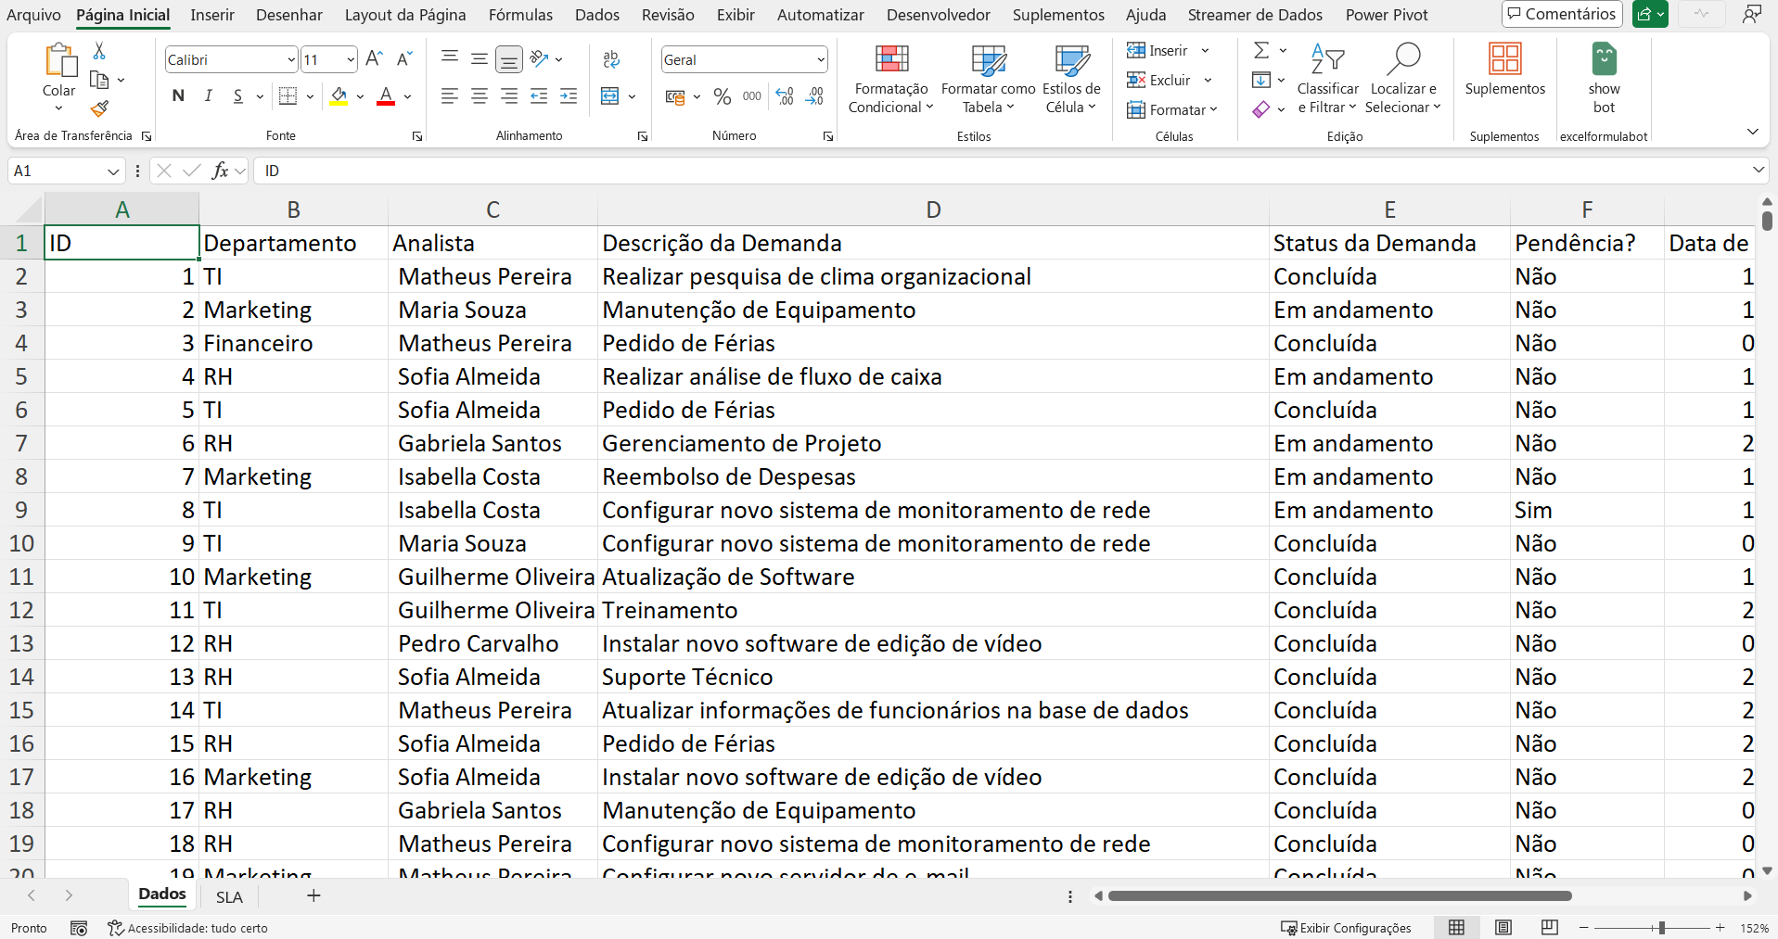1778x939 pixels.
Task: Open the font name Calibri dropdown
Action: tap(290, 60)
